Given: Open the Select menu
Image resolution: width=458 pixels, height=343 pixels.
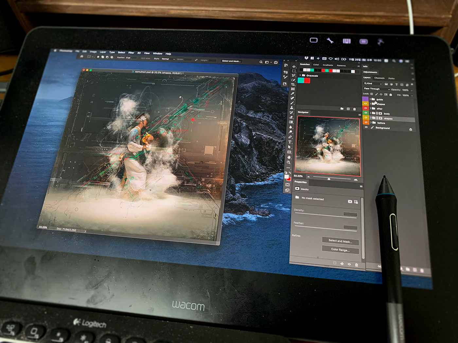Looking at the screenshot, I should coord(121,52).
